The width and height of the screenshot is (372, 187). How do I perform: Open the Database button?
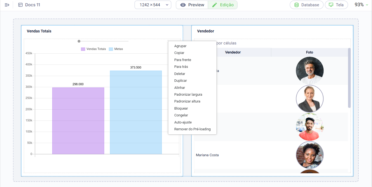(x=307, y=5)
